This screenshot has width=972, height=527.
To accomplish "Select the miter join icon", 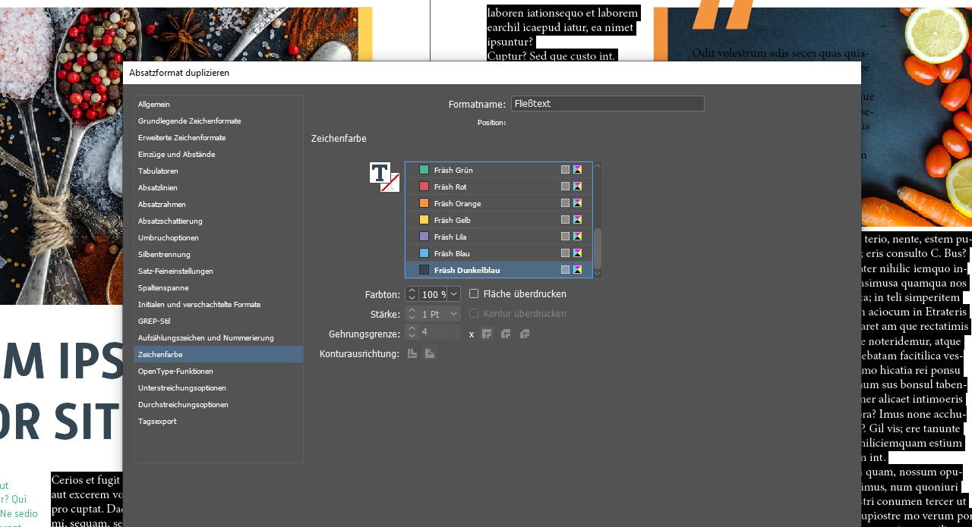I will tap(487, 334).
